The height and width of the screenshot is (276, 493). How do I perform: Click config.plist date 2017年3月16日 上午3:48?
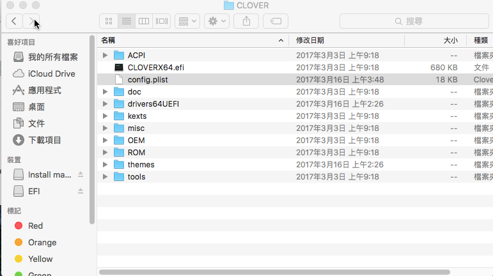point(340,80)
